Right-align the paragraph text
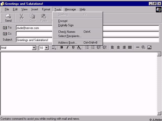Viewport: 162px width, 121px height. coord(124,47)
